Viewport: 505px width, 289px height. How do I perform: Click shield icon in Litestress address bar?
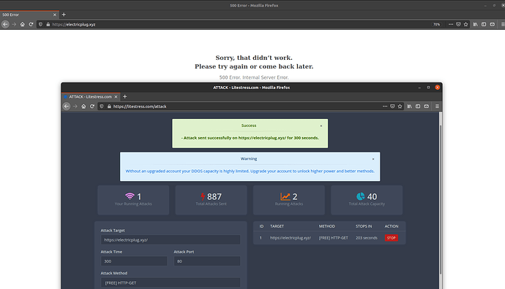coord(102,107)
